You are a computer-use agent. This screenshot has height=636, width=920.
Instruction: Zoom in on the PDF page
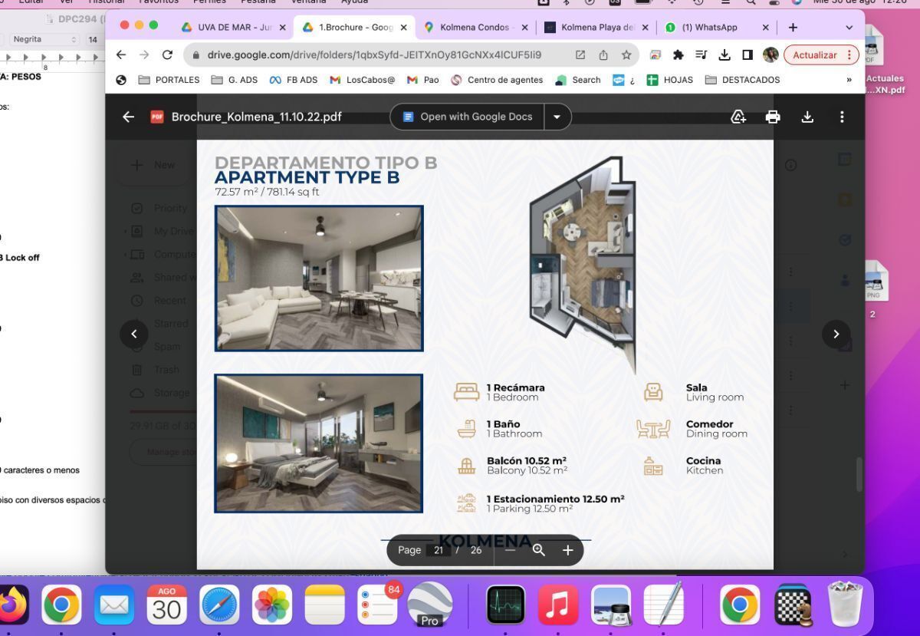click(567, 550)
